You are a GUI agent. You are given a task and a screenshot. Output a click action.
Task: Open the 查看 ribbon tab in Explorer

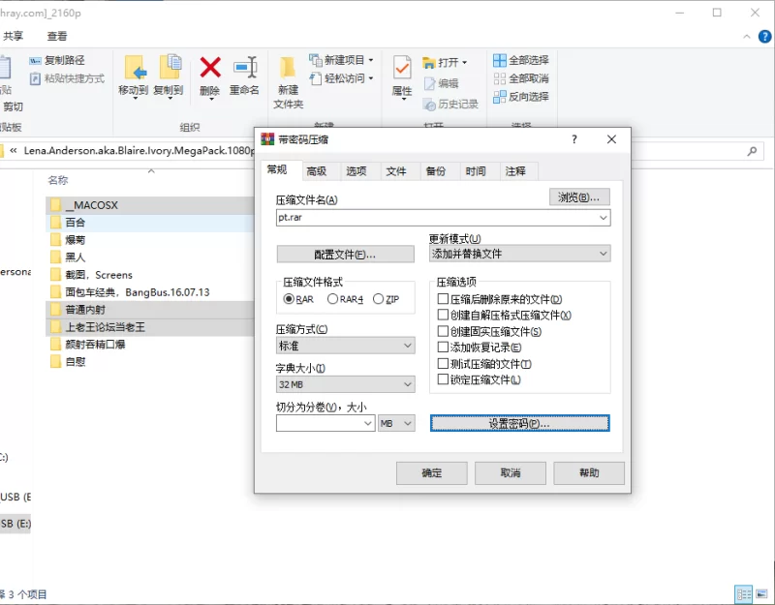coord(57,36)
